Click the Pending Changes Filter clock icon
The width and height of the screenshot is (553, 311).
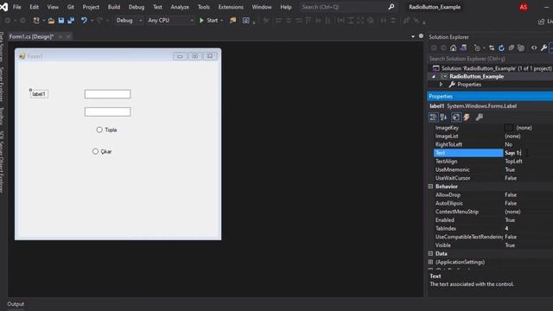point(477,48)
